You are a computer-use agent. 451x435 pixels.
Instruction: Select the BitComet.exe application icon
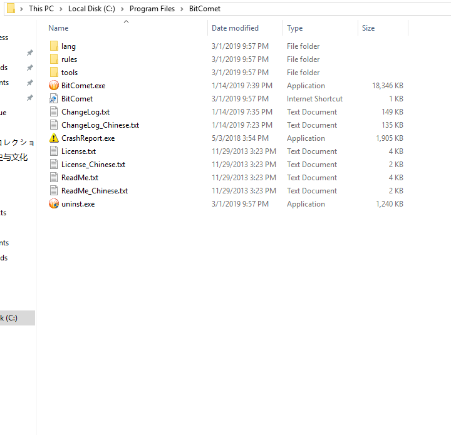[54, 85]
